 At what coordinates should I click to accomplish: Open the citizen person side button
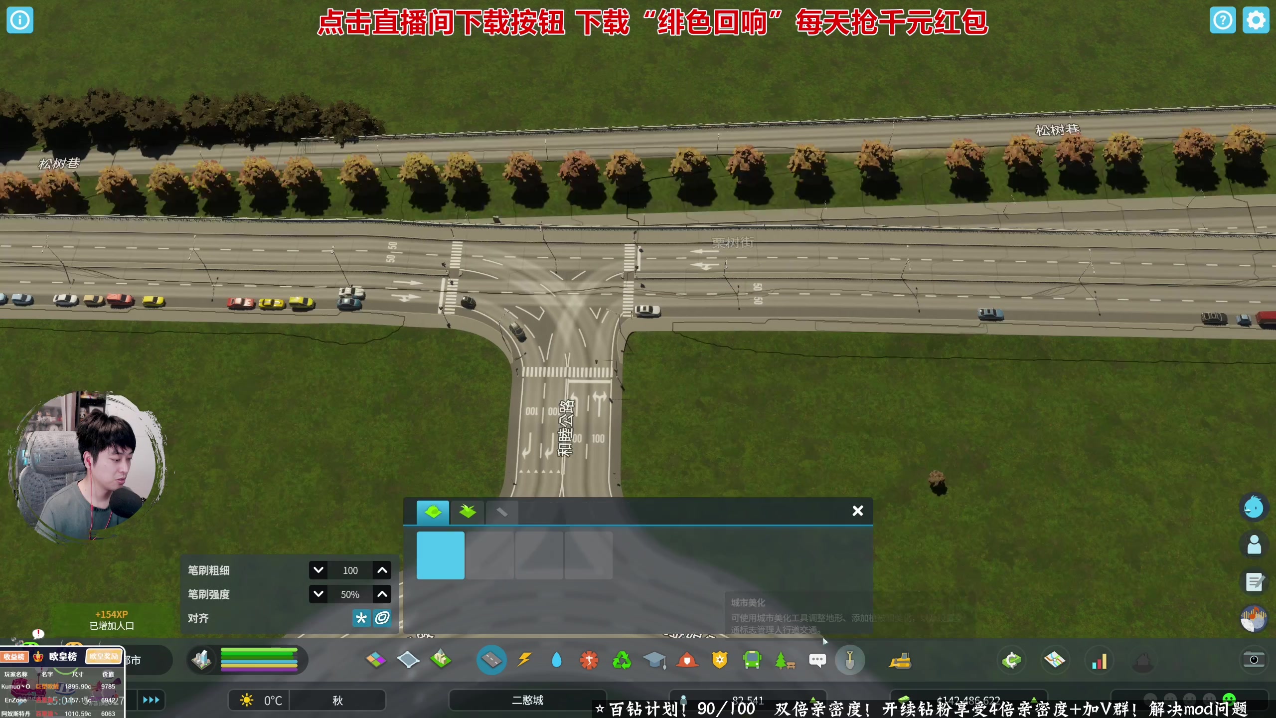tap(1254, 544)
